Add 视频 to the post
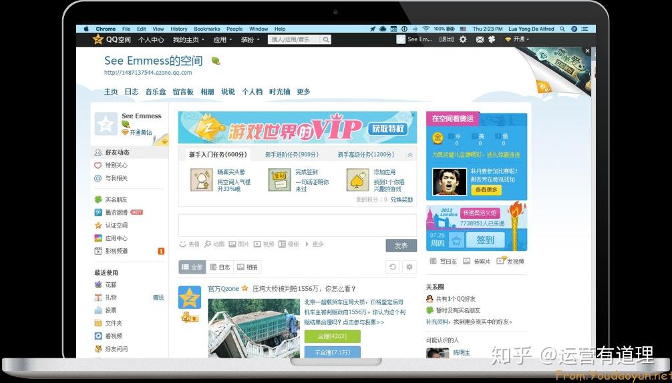Viewport: 672px width, 383px height. [x=264, y=244]
